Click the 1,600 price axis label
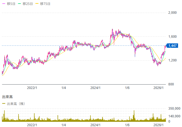 coord(172,37)
